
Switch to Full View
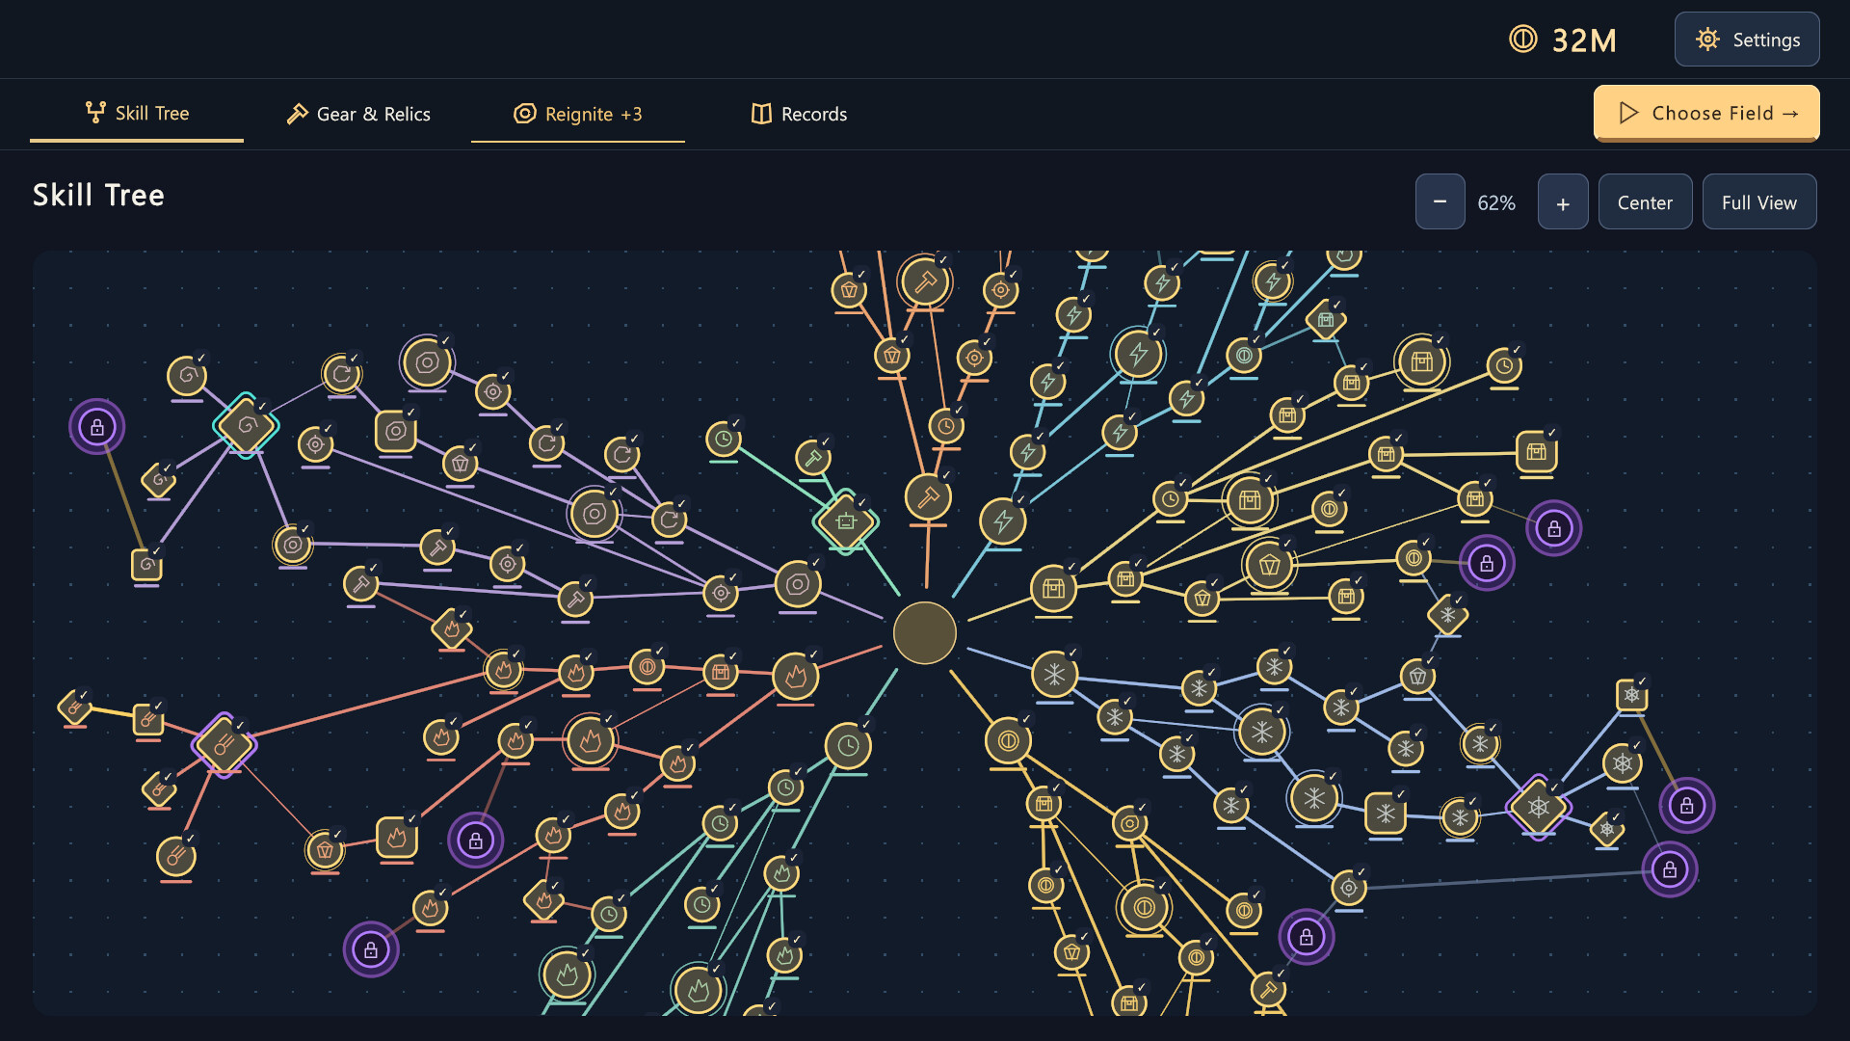coord(1759,201)
